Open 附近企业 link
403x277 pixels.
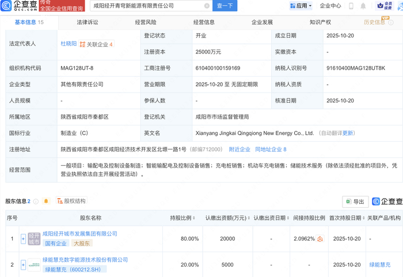click(x=239, y=149)
